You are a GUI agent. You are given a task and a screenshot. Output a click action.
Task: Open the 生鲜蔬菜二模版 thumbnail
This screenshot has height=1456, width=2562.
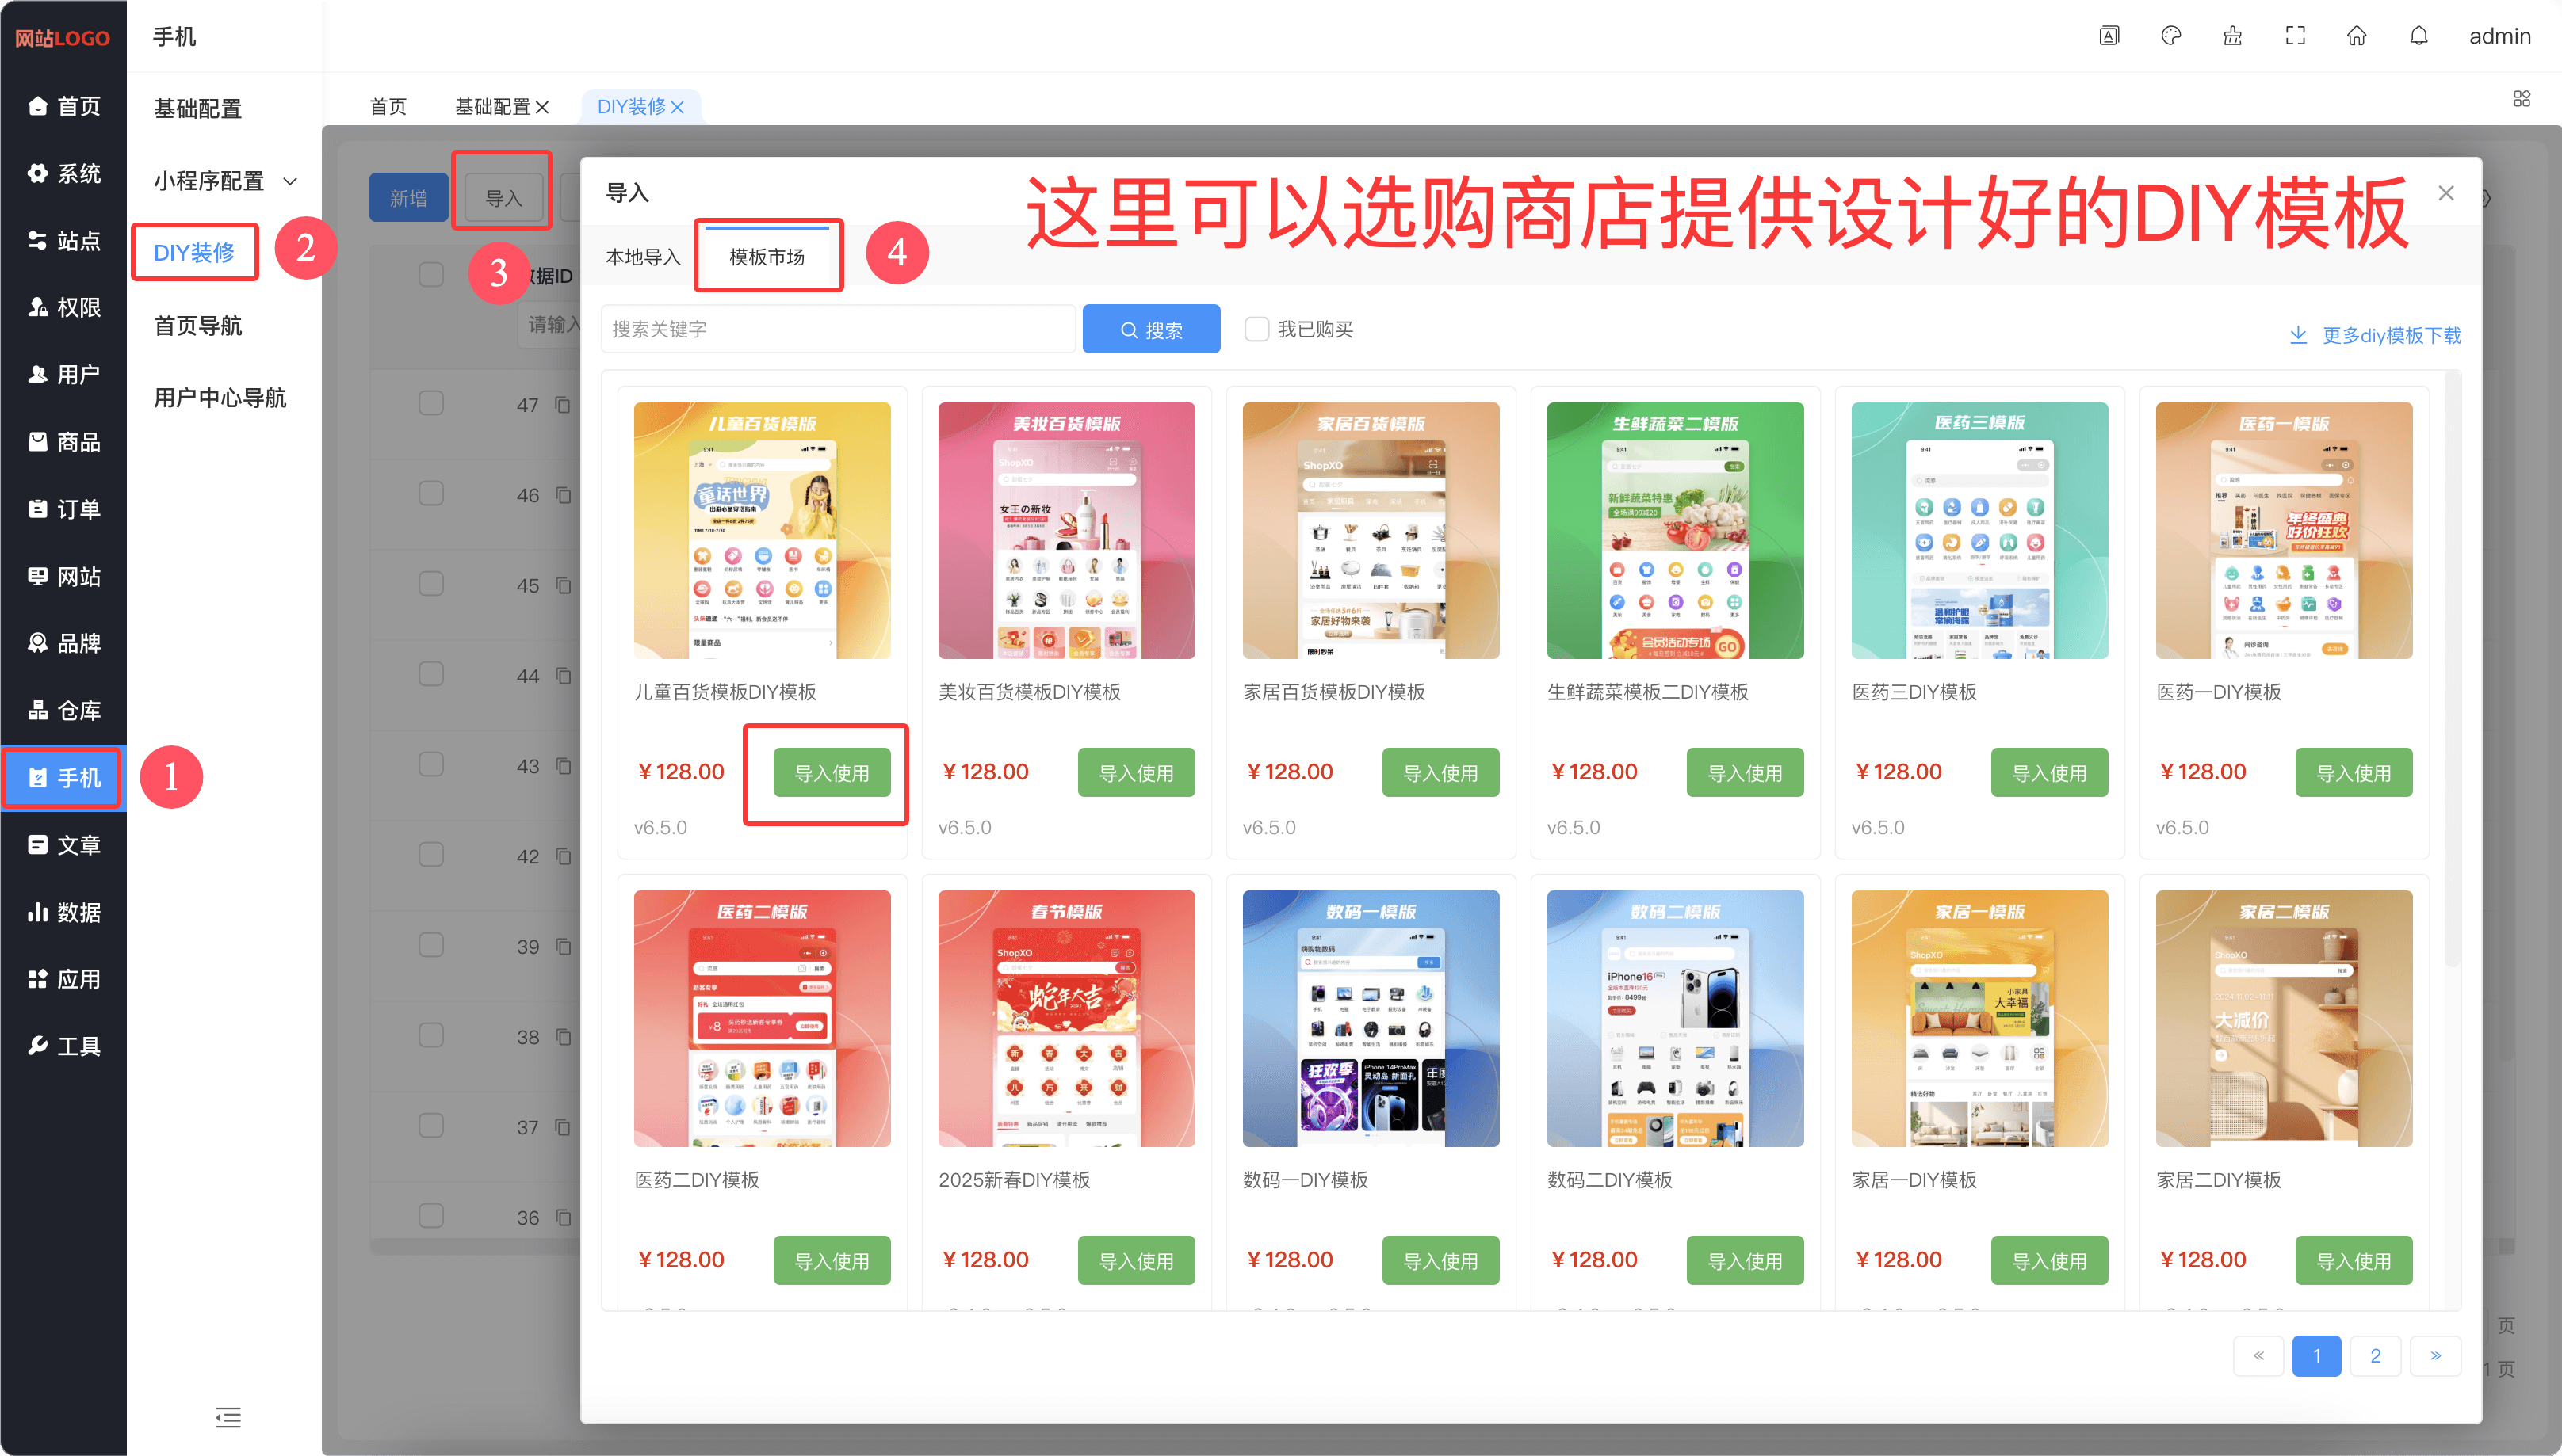click(1675, 530)
